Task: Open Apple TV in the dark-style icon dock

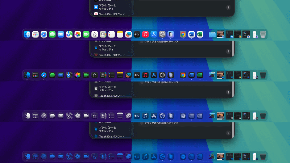Action: coord(137,75)
